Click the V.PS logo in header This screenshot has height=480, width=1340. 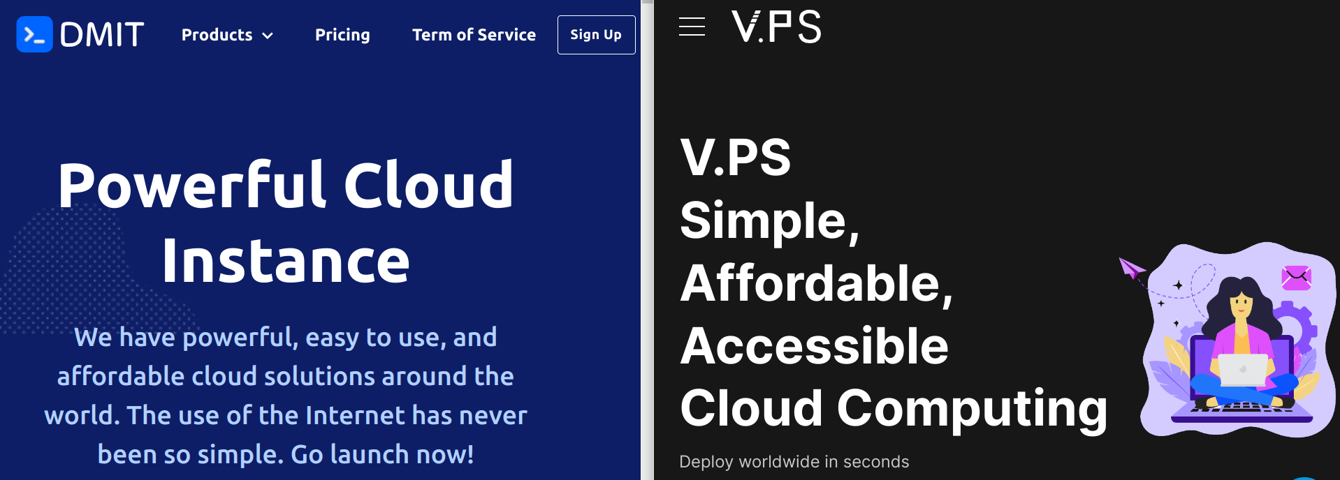[x=776, y=27]
